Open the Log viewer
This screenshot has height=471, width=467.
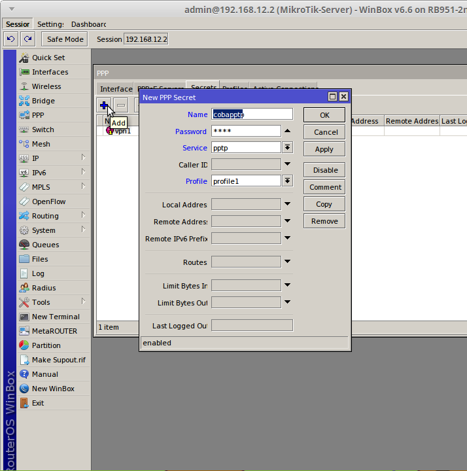[54, 273]
